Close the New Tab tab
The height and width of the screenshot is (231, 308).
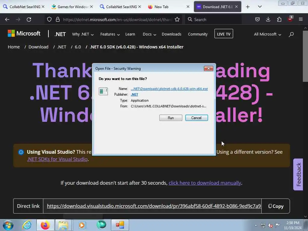tap(188, 7)
